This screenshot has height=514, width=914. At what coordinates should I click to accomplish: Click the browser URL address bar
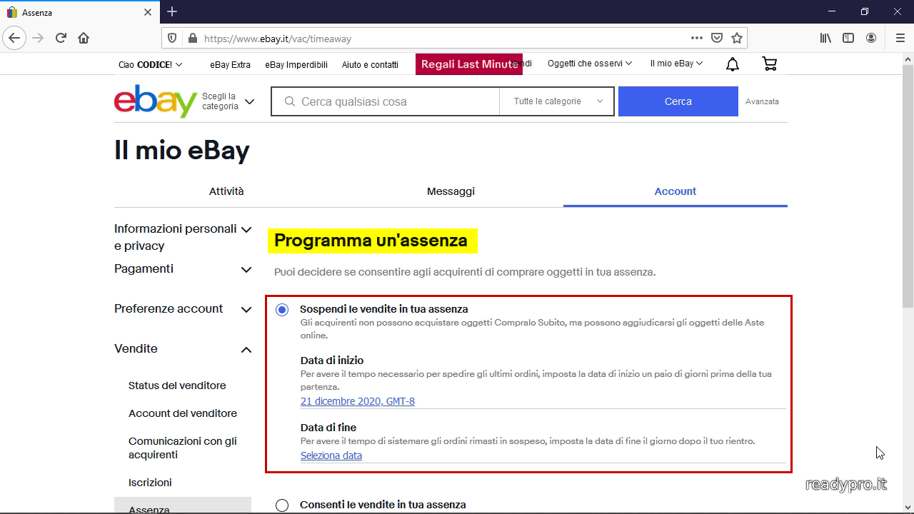click(443, 39)
